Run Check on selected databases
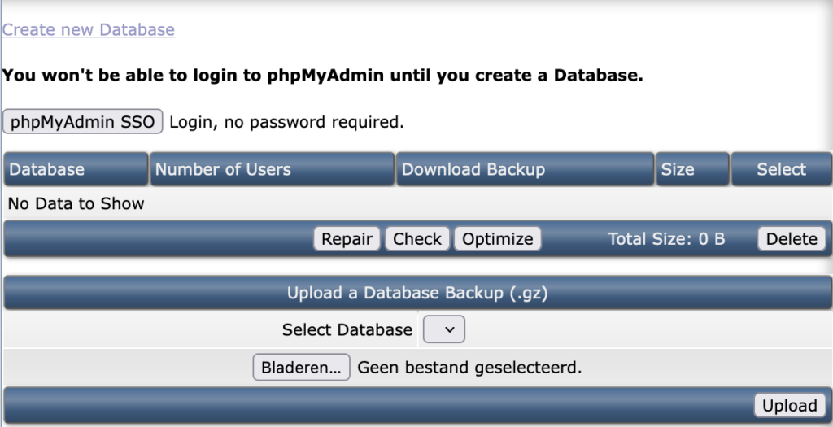Image resolution: width=833 pixels, height=427 pixels. [417, 239]
